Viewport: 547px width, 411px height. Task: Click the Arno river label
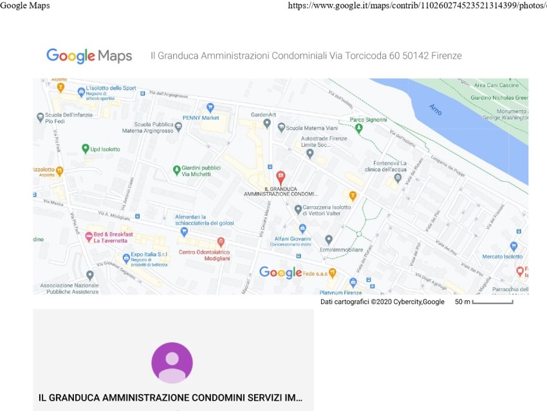pyautogui.click(x=436, y=110)
